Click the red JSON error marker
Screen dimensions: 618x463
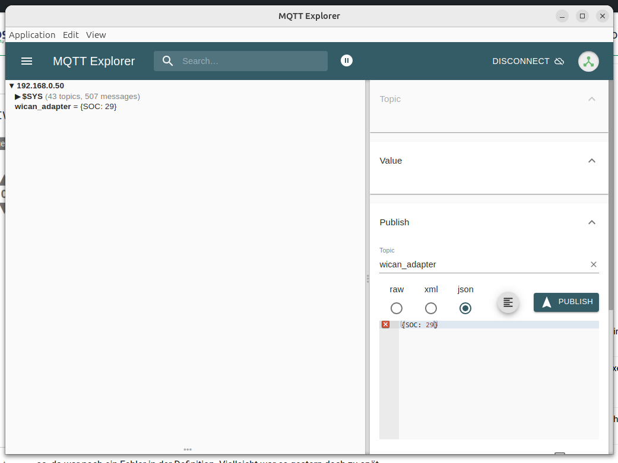tap(385, 324)
